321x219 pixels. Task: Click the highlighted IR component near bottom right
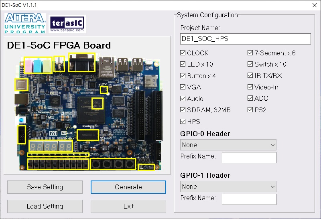[146, 167]
